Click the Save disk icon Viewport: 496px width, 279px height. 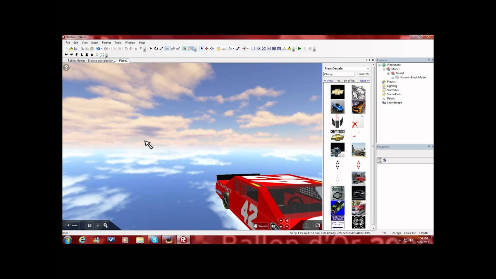click(76, 48)
